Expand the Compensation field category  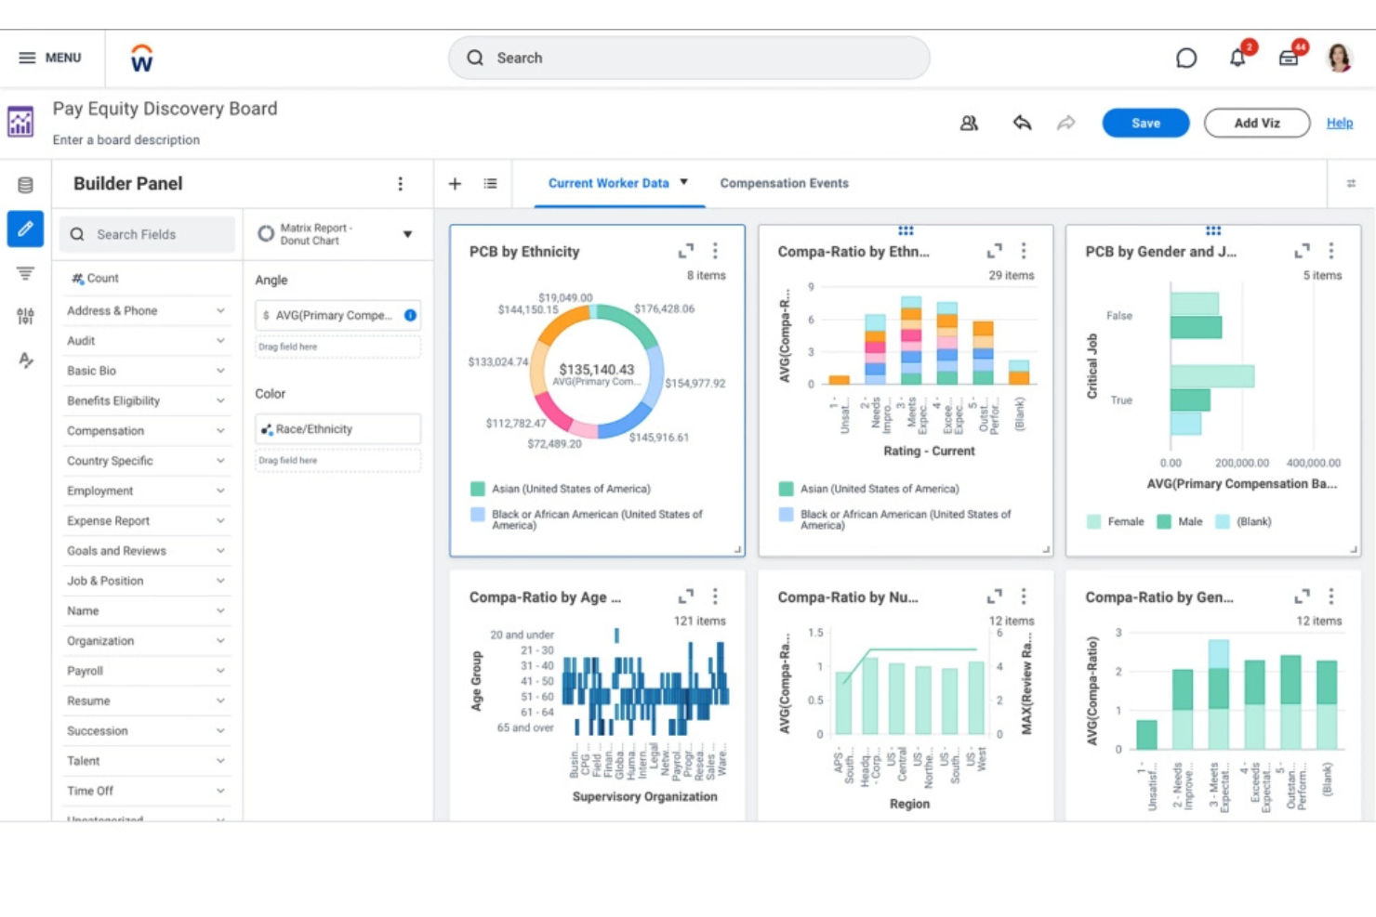pos(146,430)
